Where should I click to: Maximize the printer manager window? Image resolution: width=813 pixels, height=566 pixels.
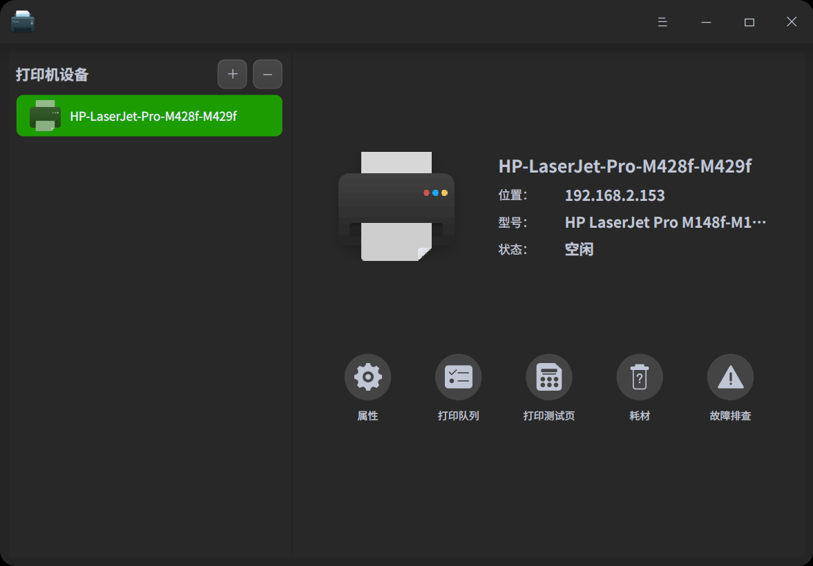[749, 22]
